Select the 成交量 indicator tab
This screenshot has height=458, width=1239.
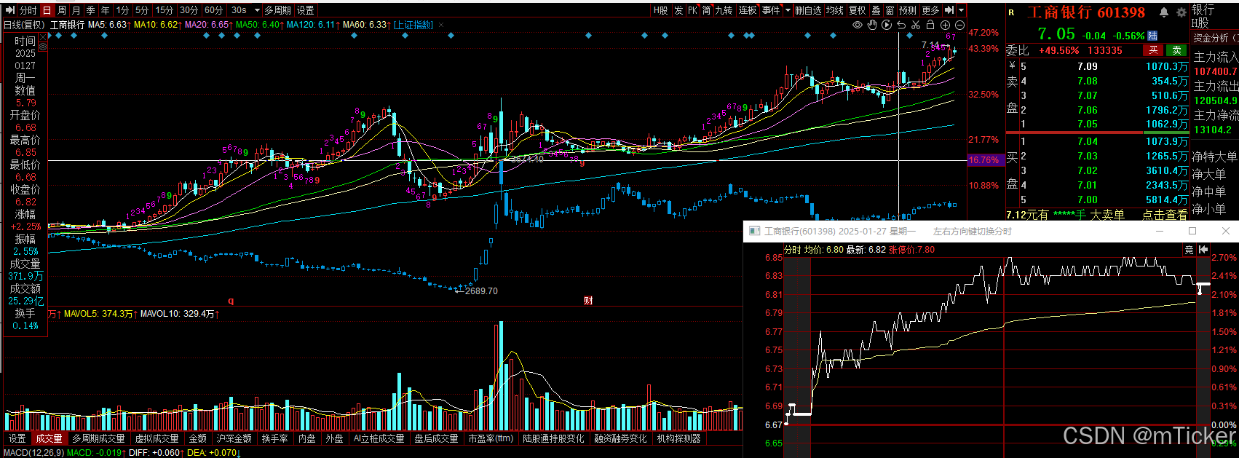click(x=49, y=438)
